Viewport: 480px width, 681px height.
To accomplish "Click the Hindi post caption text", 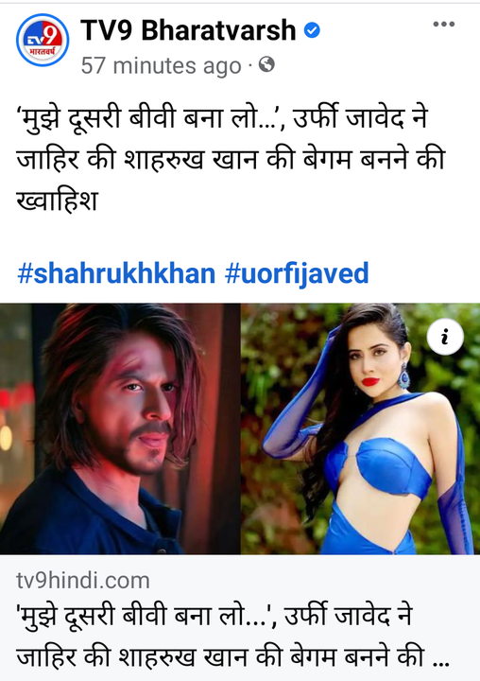I will click(231, 160).
